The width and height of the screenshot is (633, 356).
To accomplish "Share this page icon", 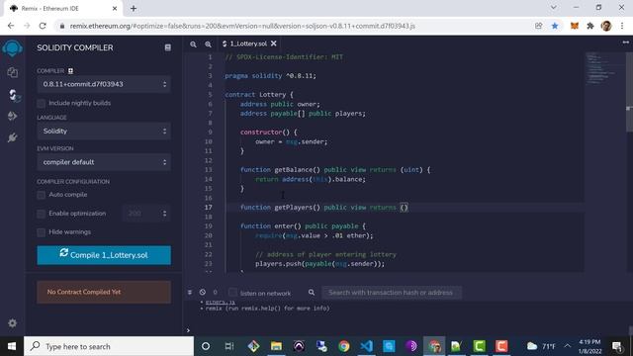I will point(538,26).
